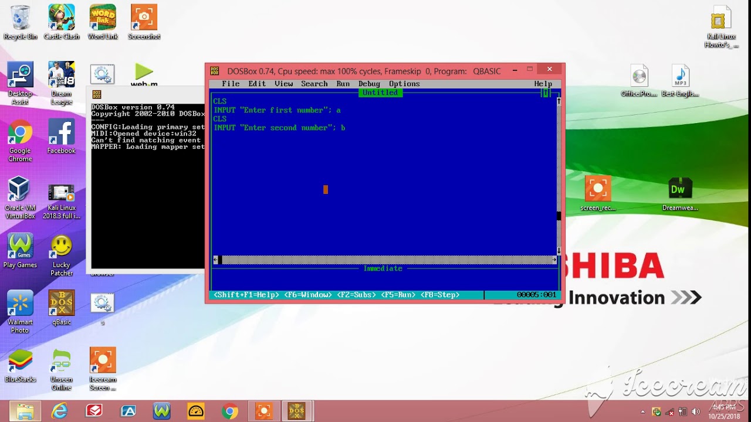Open the Office Pro desktop disc icon
Screen dimensions: 751x422
point(640,81)
